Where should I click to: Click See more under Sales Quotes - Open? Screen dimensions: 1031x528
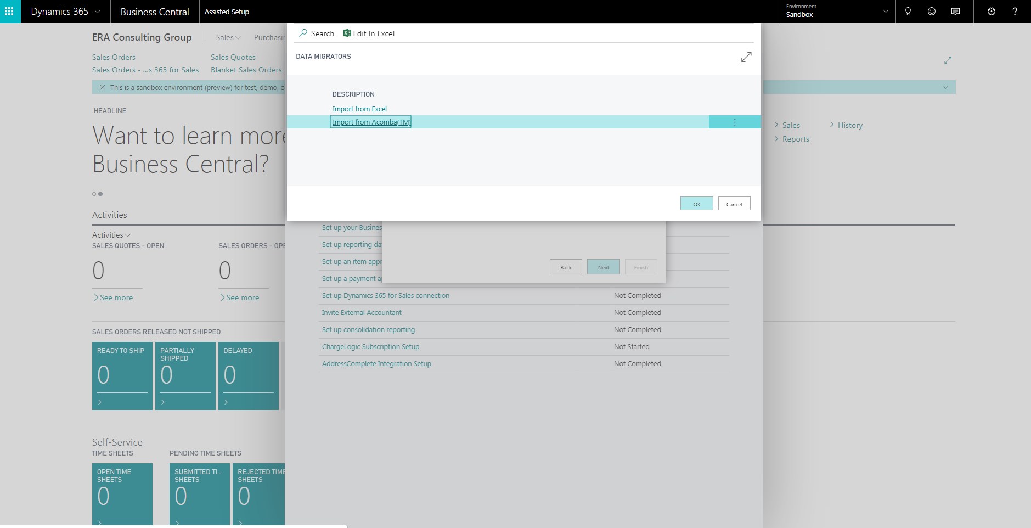(x=113, y=297)
